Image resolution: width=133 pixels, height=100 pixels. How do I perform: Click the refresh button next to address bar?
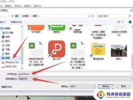pyautogui.click(x=93, y=16)
